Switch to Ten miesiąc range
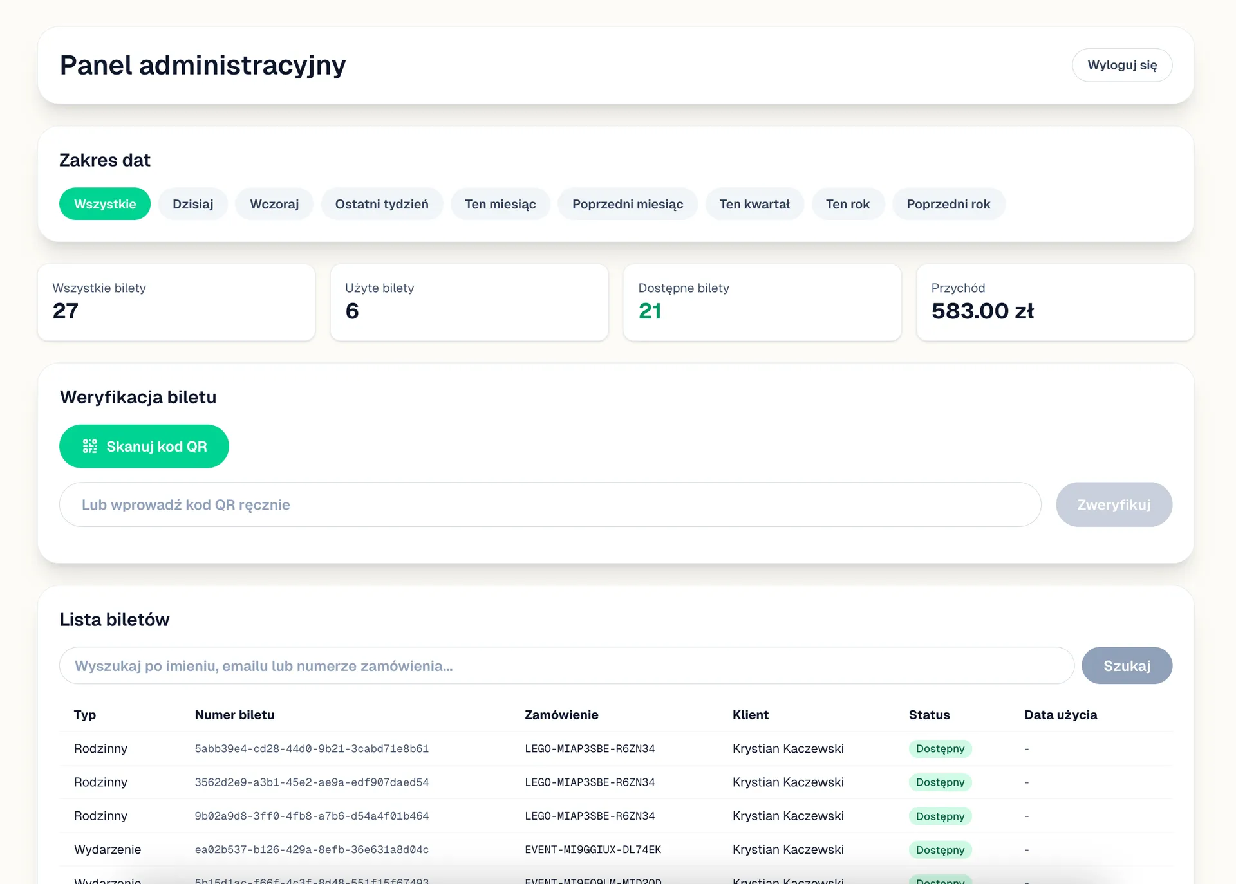The height and width of the screenshot is (884, 1236). coord(500,204)
